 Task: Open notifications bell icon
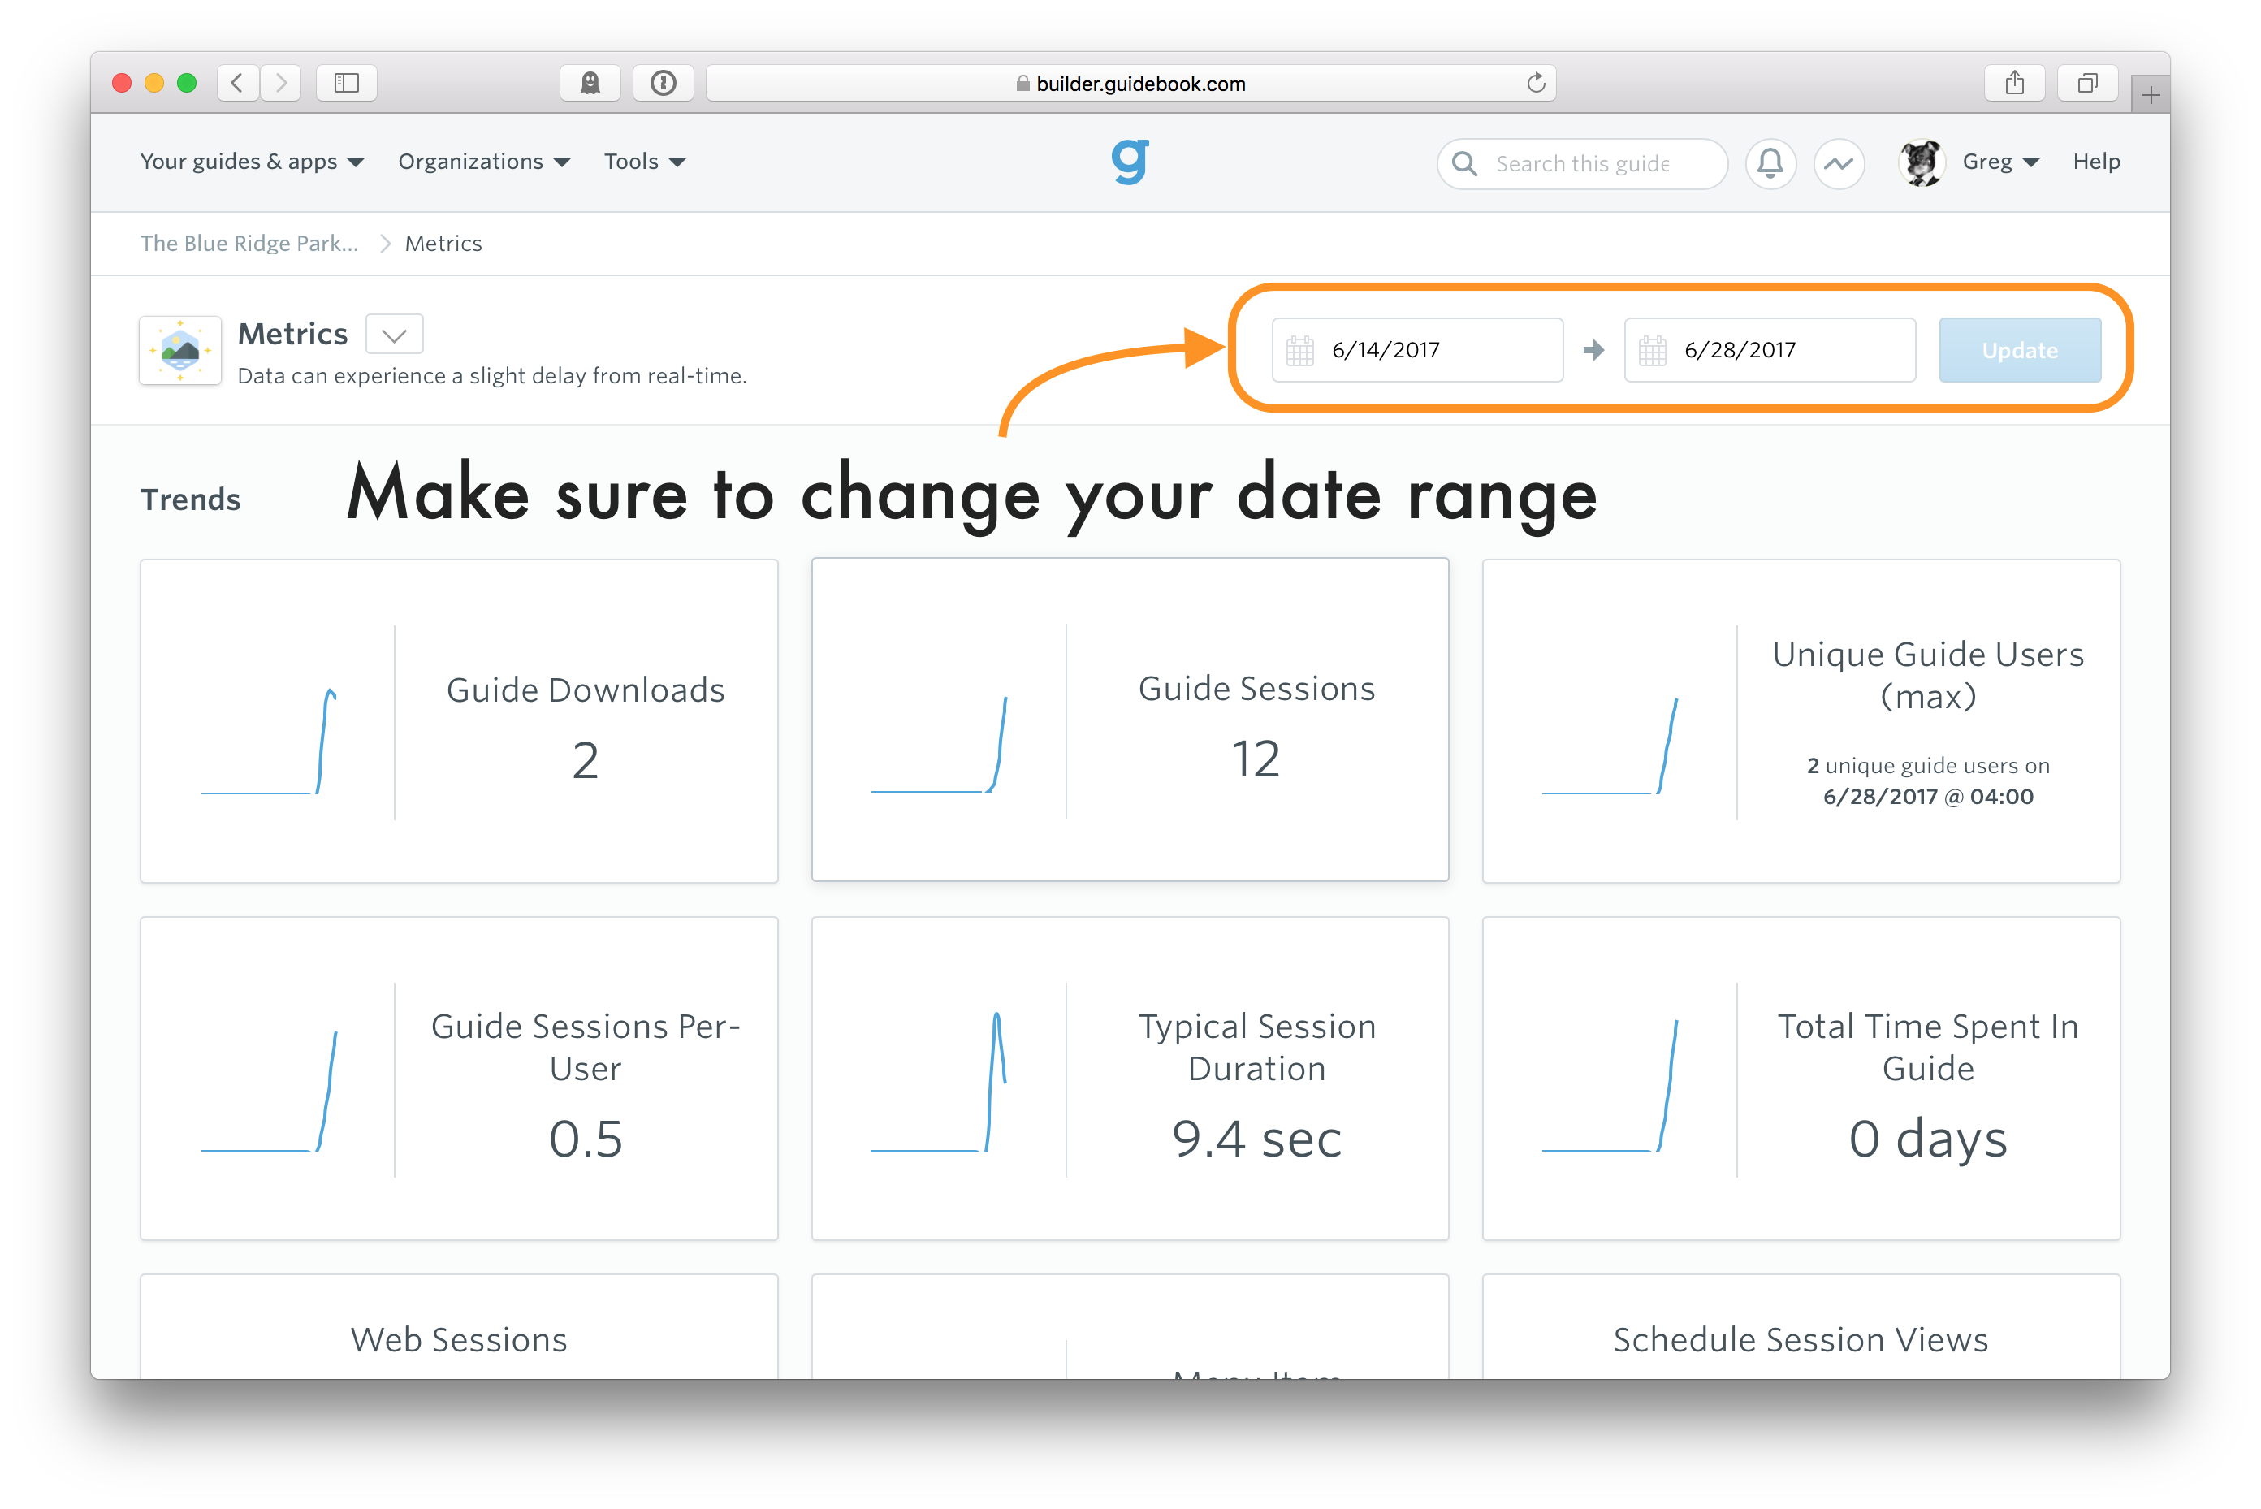(x=1770, y=162)
